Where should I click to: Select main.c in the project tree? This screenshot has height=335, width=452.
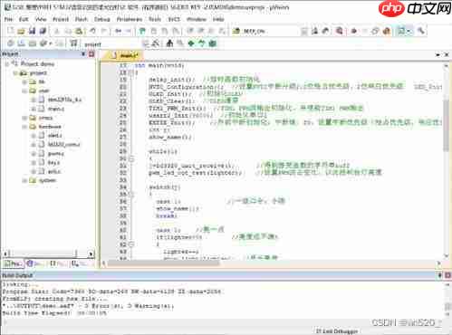point(55,109)
